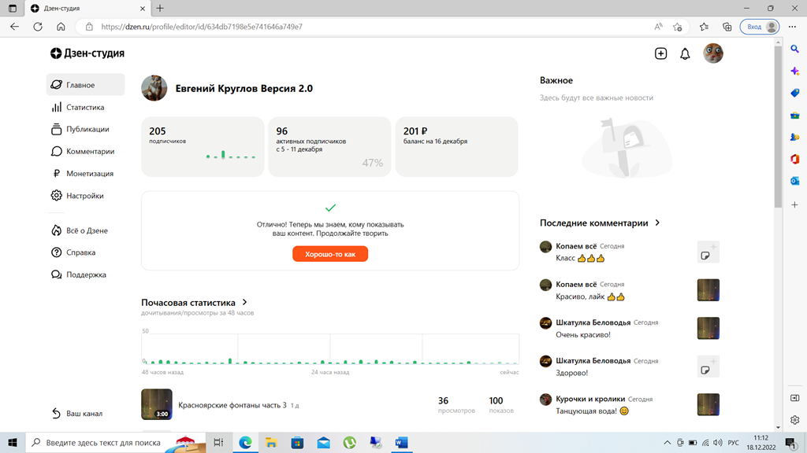Open Microsoft Edge from the taskbar

246,442
